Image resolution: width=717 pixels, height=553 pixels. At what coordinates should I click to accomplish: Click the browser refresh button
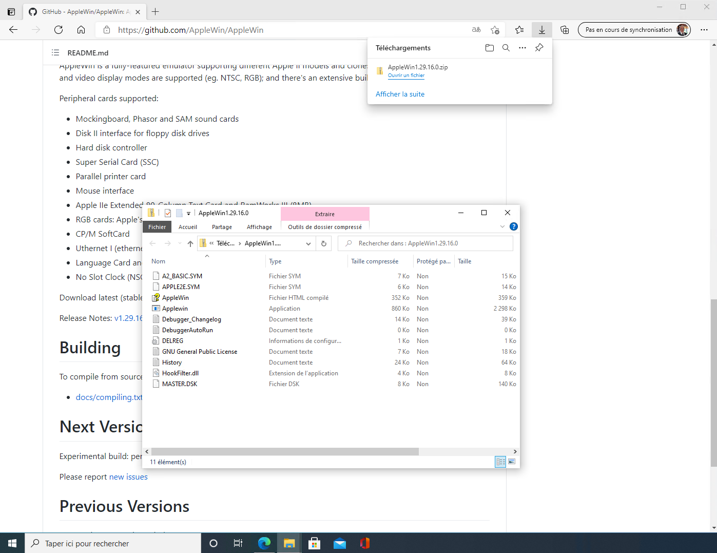pos(59,30)
